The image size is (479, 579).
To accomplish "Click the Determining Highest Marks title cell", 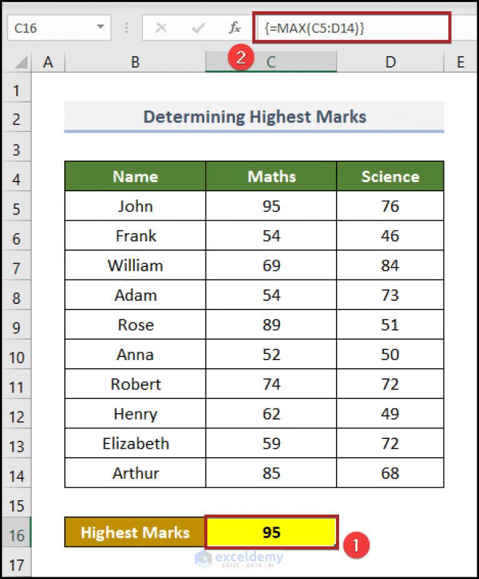I will [254, 117].
